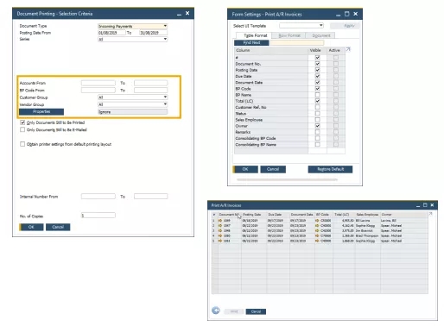
Task: Follow the BP Code link arrow in row 4
Action: (x=317, y=235)
